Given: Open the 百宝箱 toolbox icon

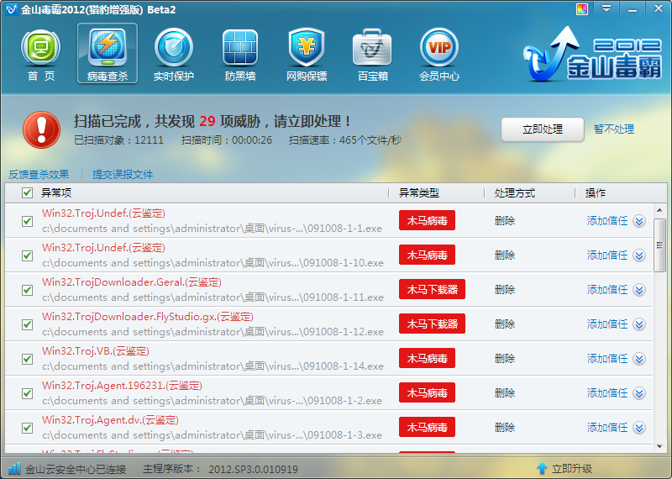Looking at the screenshot, I should click(372, 49).
